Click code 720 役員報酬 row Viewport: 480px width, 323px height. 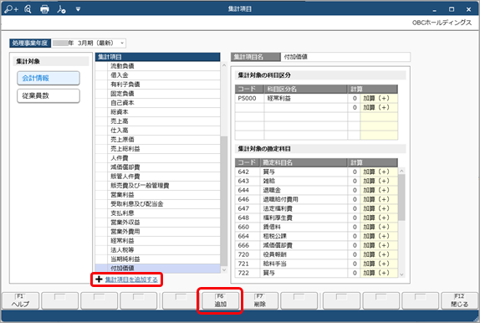(x=317, y=254)
